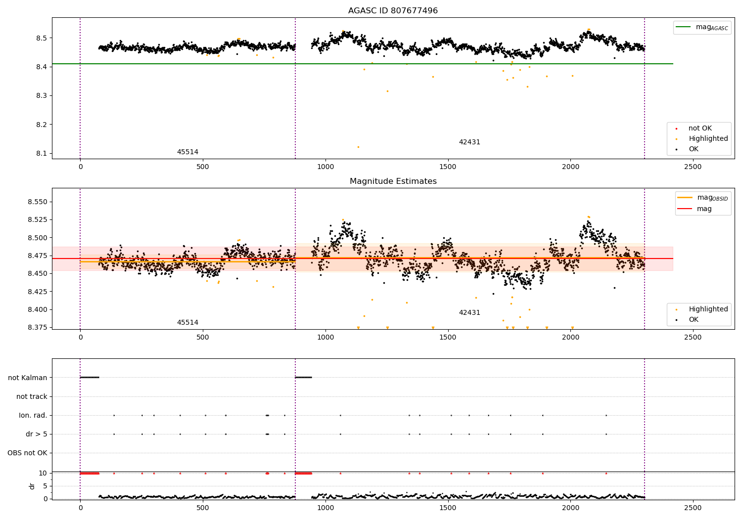
Task: Click x-axis tick "2500" under top plot
Action: click(693, 167)
